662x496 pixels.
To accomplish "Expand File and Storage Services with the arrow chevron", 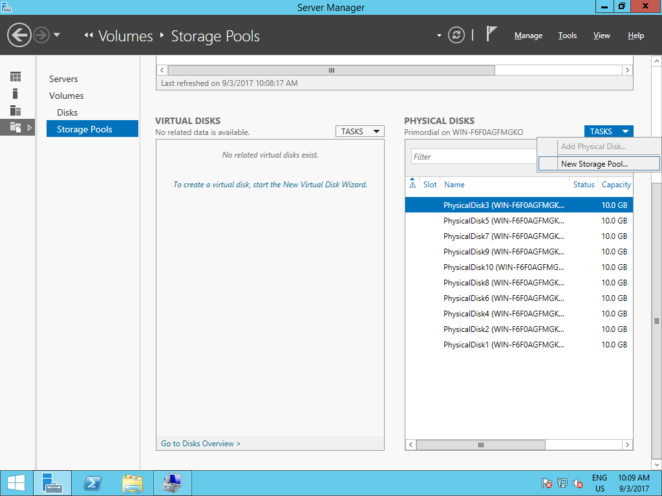I will pos(29,127).
